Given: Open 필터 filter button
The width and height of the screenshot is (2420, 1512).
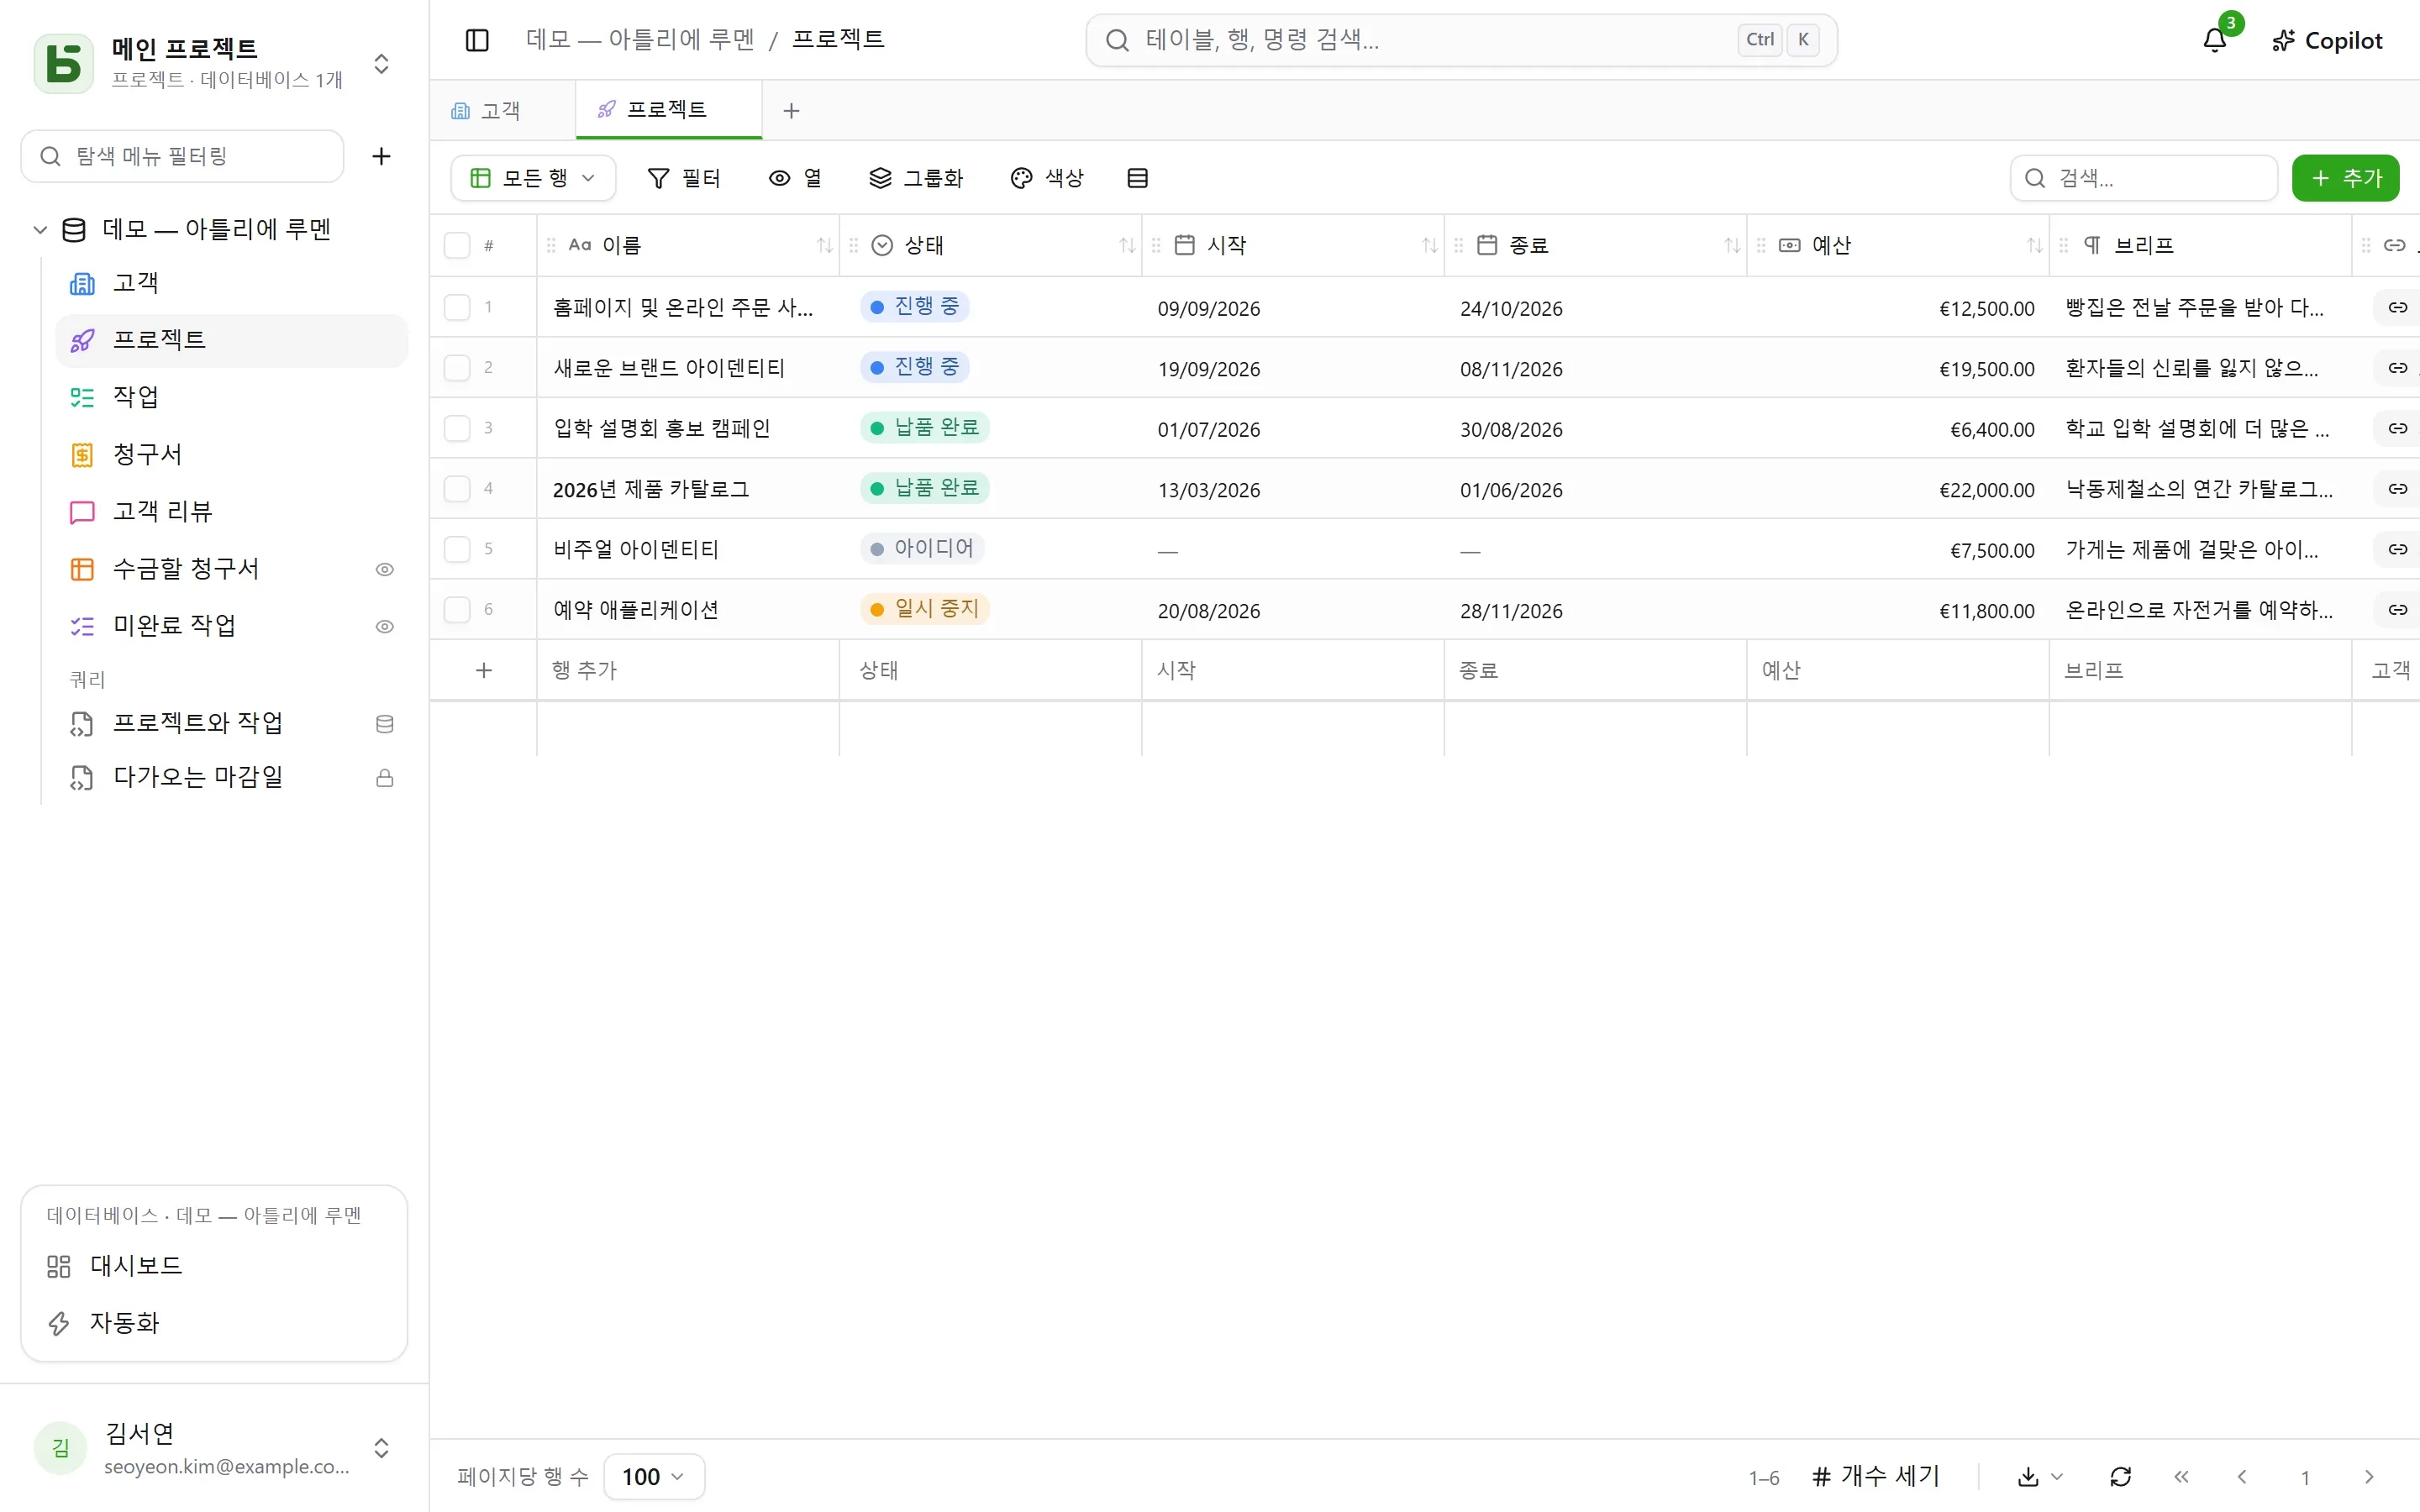Looking at the screenshot, I should click(x=684, y=178).
